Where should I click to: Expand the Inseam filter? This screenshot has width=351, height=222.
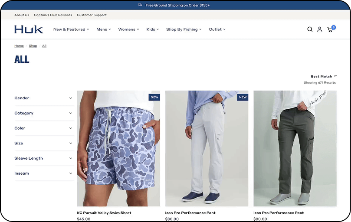tap(43, 173)
